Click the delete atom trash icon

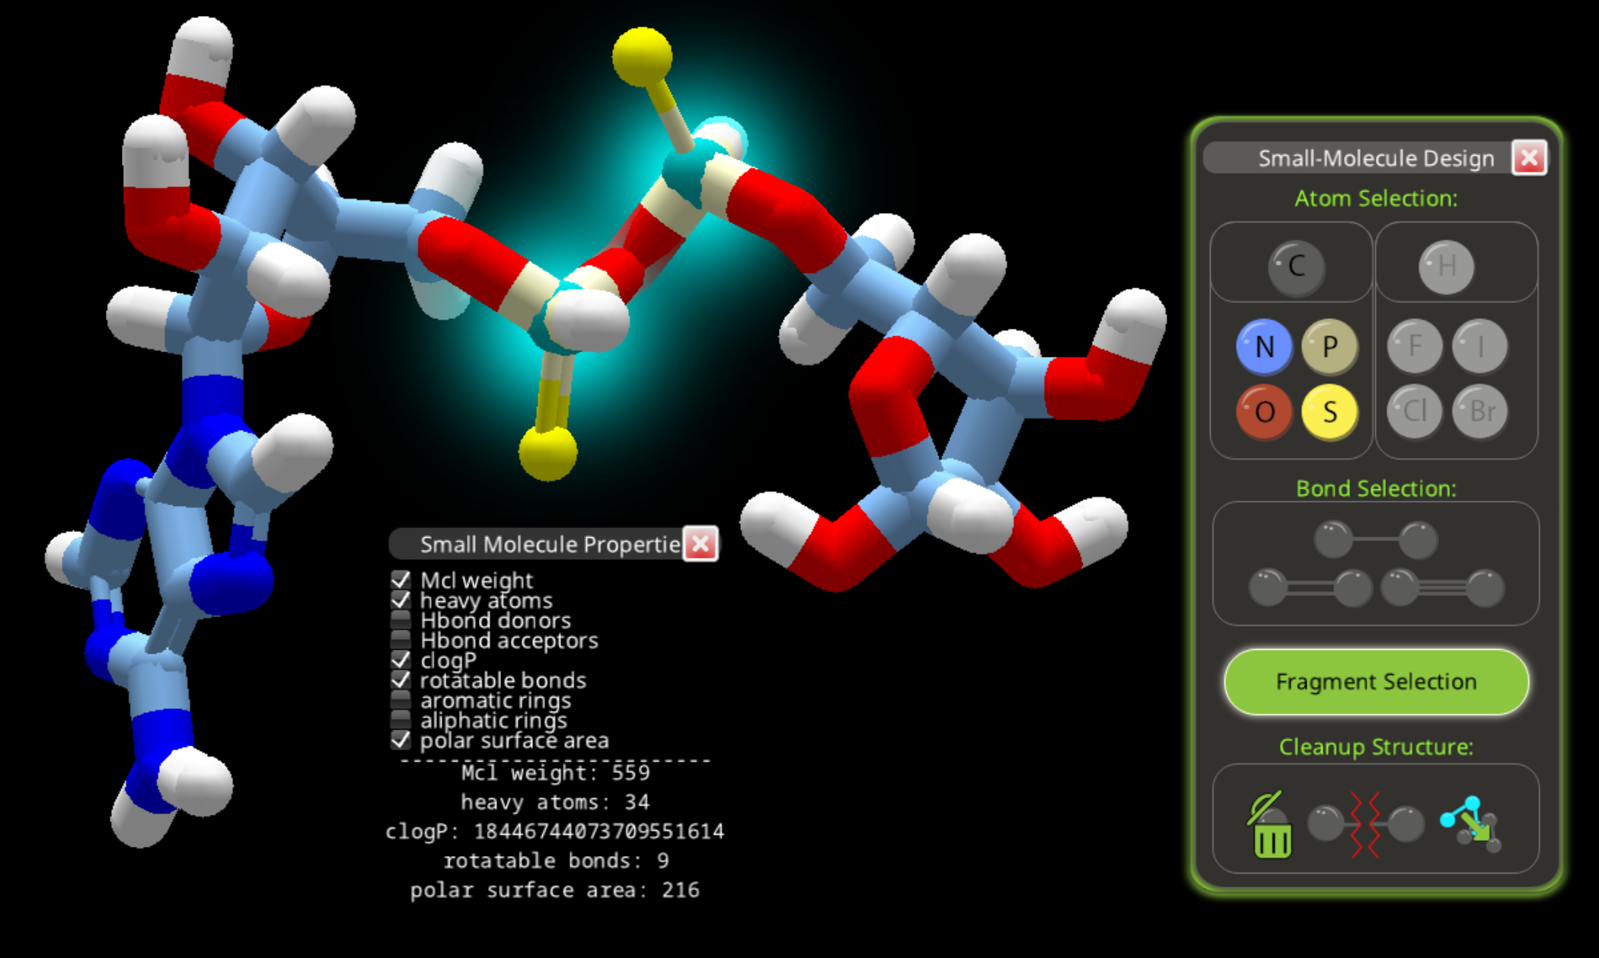pos(1271,826)
